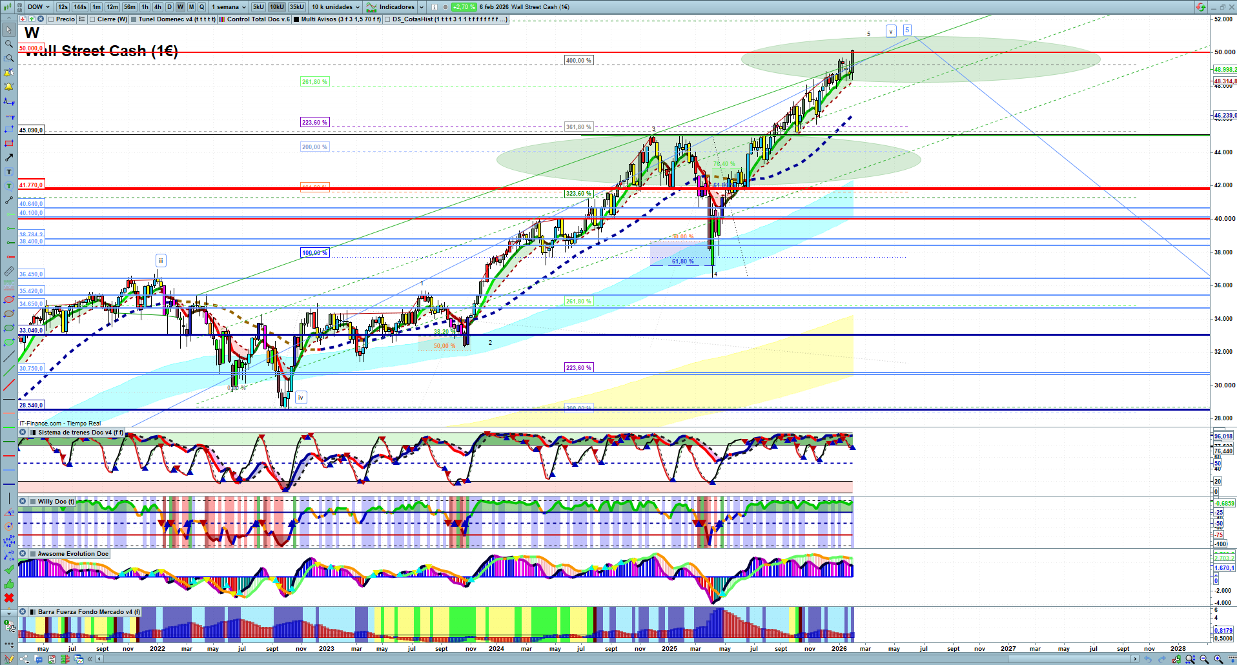Image resolution: width=1237 pixels, height=665 pixels.
Task: Open the DOW instrument dropdown
Action: coord(38,7)
